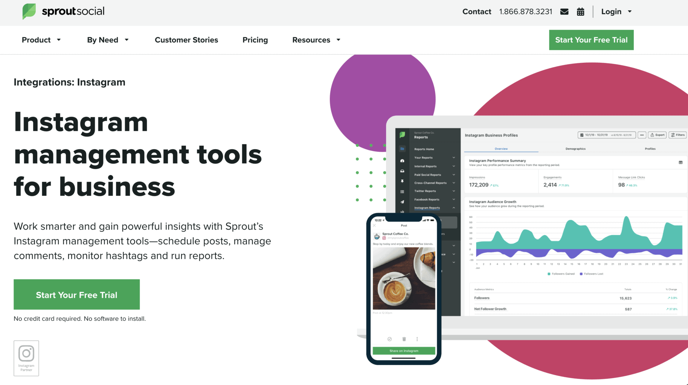Expand Twitter Reports chevron
Viewport: 688px width, 385px height.
(453, 191)
